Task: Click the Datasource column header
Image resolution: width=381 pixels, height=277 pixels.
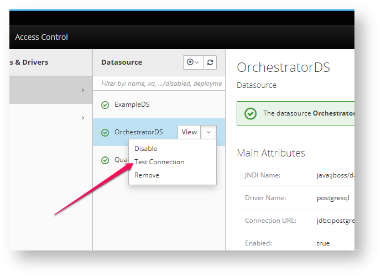Action: (122, 62)
